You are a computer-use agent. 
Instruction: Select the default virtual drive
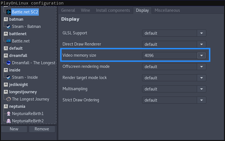tap(16, 48)
